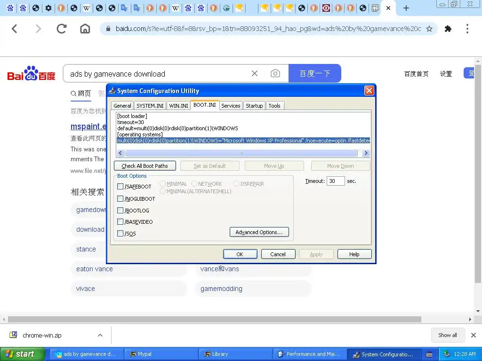Screen dimensions: 482x361
Task: Click the forward navigation arrow
Action: point(38,29)
